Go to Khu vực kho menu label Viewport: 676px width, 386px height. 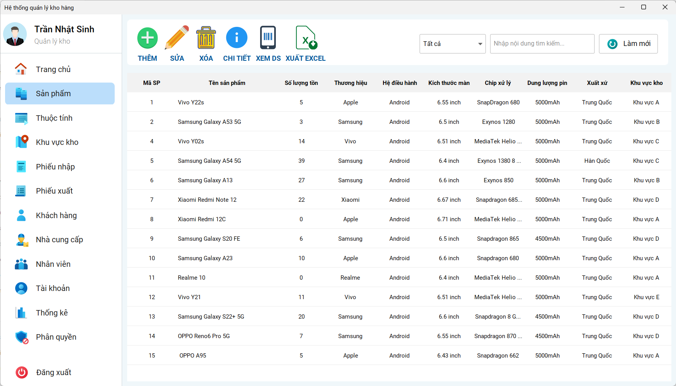pos(57,142)
